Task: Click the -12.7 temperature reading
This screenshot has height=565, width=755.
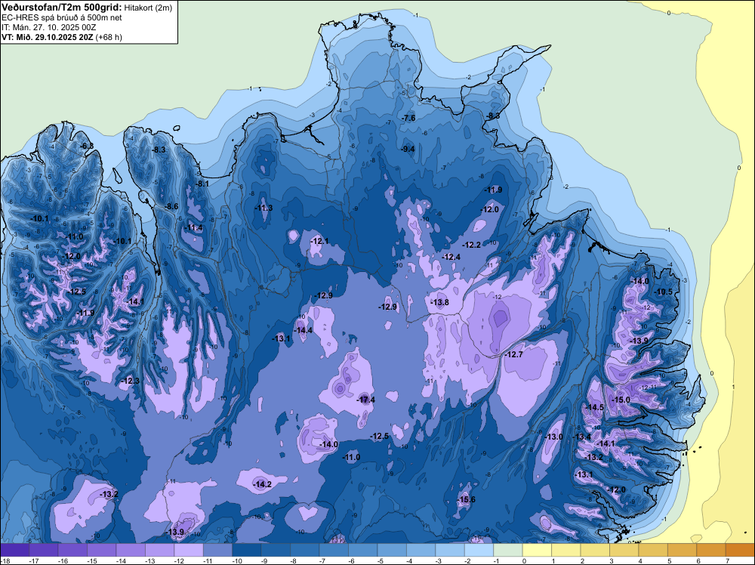Action: coord(513,354)
